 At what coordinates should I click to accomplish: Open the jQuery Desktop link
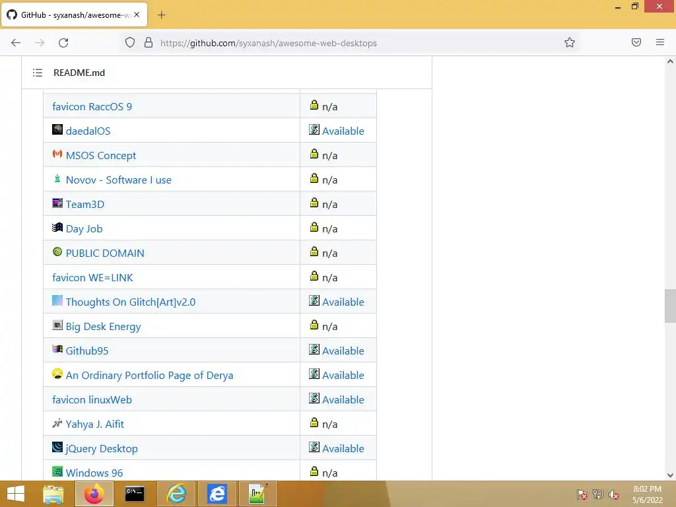pyautogui.click(x=102, y=449)
